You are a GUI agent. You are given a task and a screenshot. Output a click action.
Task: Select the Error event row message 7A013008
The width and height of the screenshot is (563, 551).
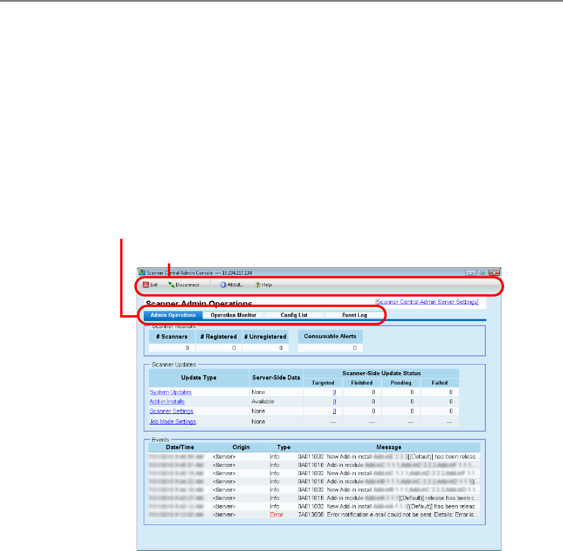click(x=389, y=515)
